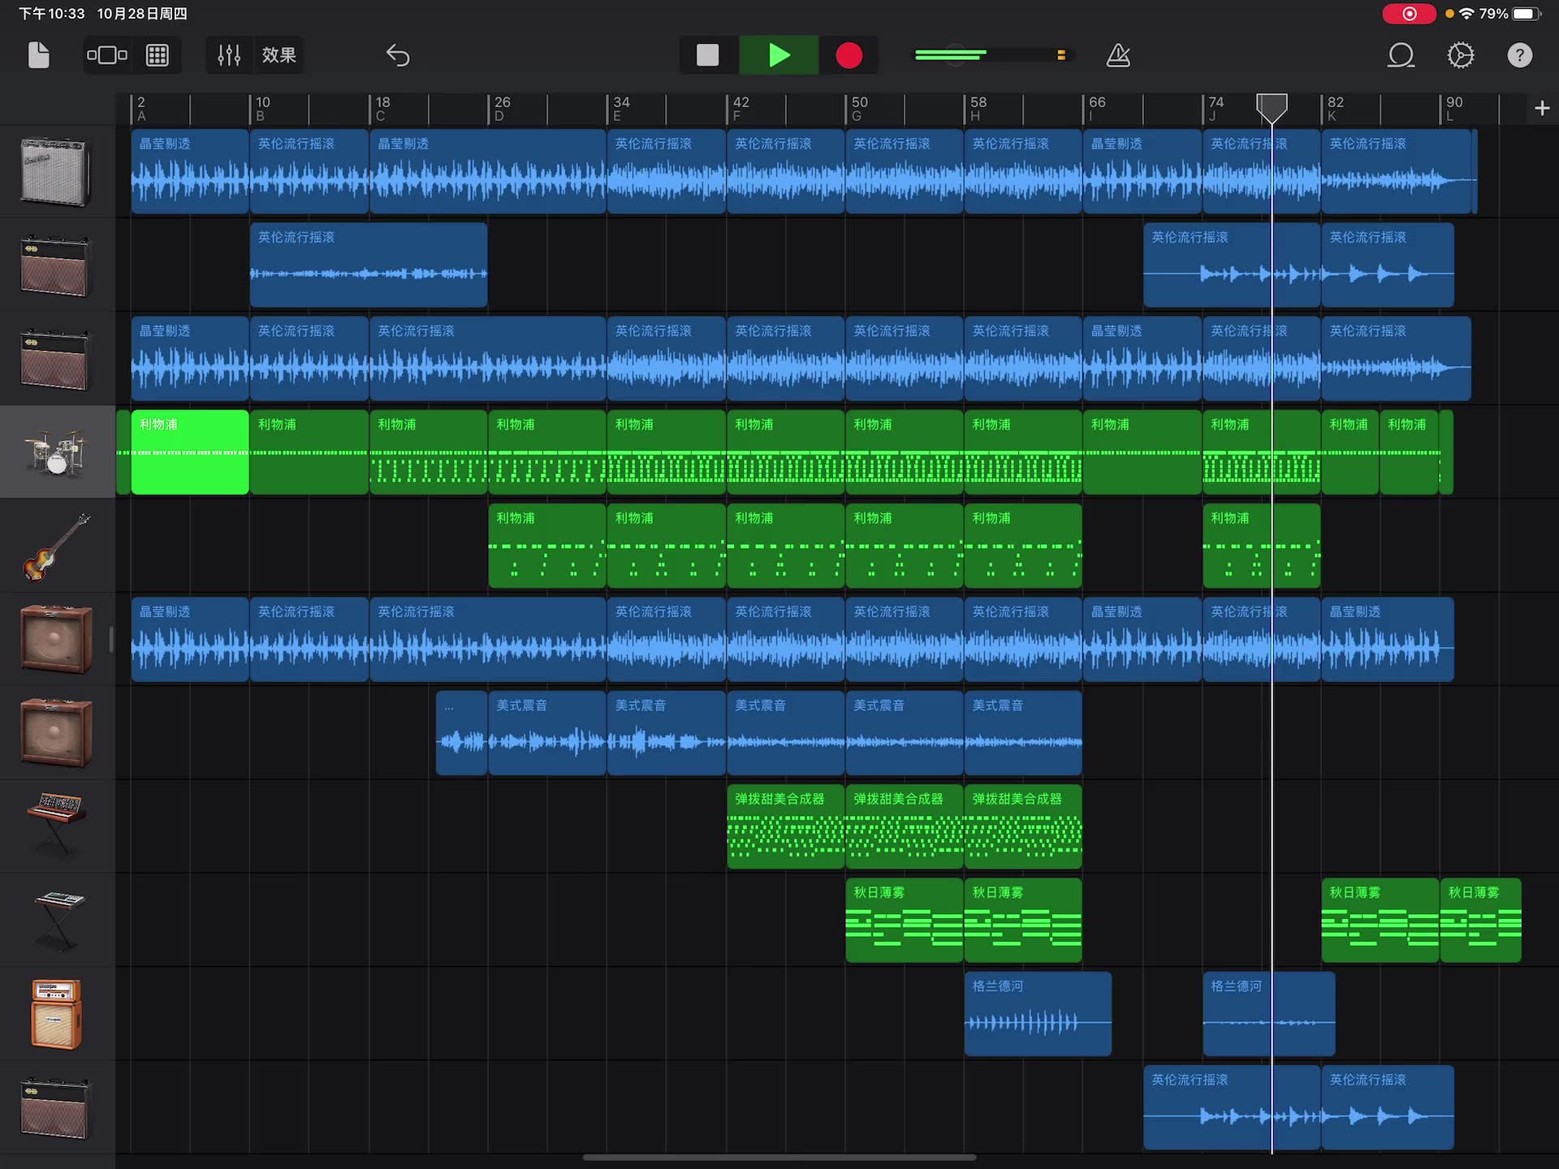Select the seventh row wooden amp track
1559x1169 pixels.
[55, 732]
